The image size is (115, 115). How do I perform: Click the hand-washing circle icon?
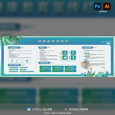[x=12, y=60]
